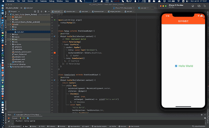Click the Wi-Fi icon in macOS menu bar
This screenshot has width=209, height=128.
[x=178, y=1]
